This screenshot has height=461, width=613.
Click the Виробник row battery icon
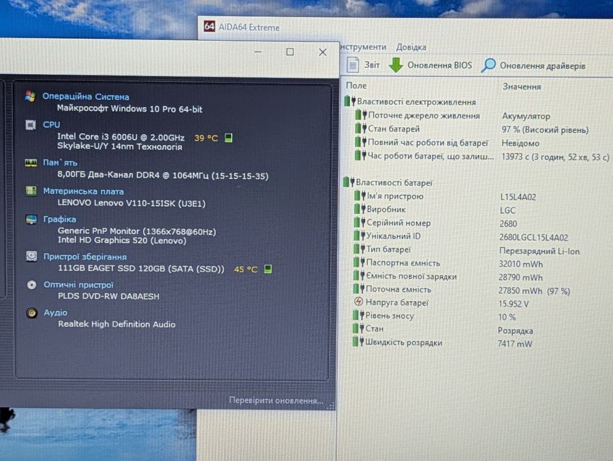[x=360, y=209]
